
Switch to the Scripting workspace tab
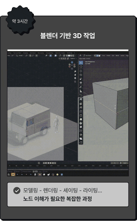coord(69,53)
